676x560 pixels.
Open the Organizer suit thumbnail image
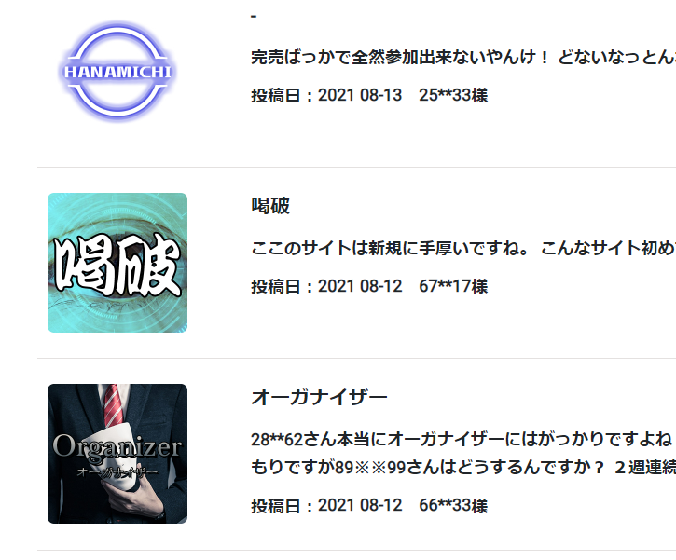click(x=117, y=454)
